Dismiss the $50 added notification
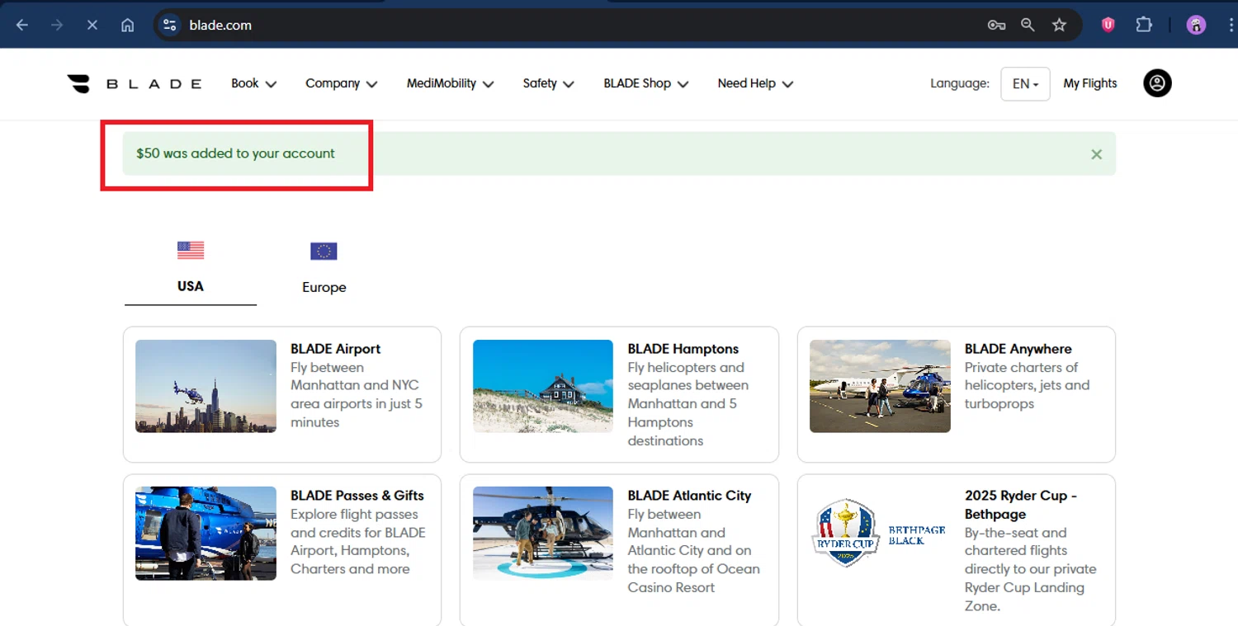 1096,154
